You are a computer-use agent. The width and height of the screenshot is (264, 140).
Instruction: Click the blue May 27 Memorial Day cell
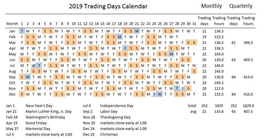click(x=171, y=54)
